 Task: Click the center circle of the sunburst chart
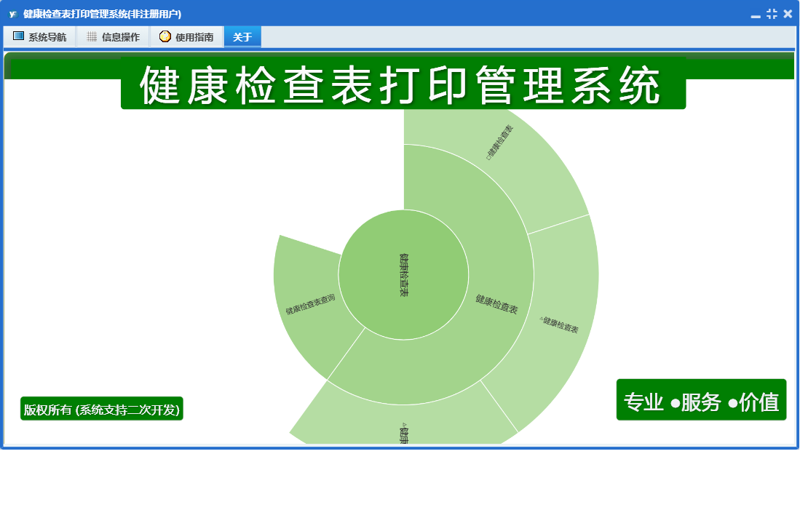click(x=403, y=274)
